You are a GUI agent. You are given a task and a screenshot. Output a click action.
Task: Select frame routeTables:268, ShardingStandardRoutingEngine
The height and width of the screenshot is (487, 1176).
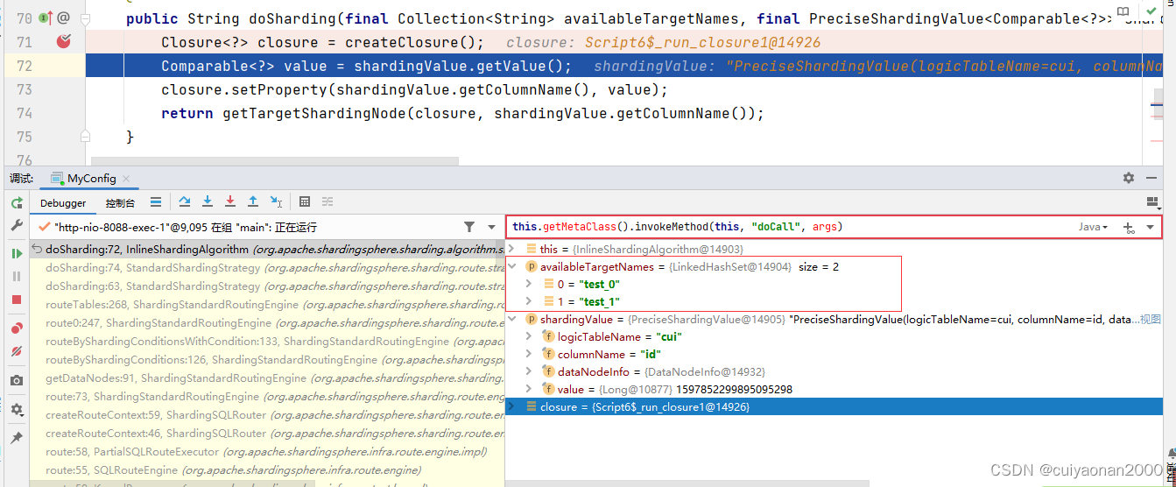[267, 305]
